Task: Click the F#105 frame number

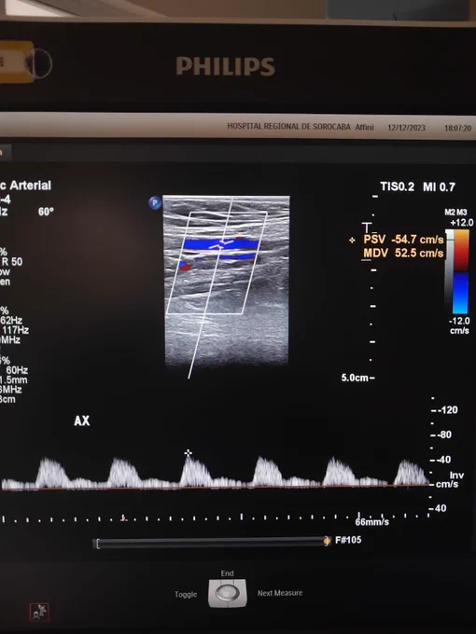Action: click(x=348, y=540)
